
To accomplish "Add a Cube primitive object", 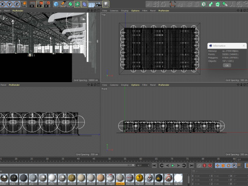I will click(x=56, y=4).
